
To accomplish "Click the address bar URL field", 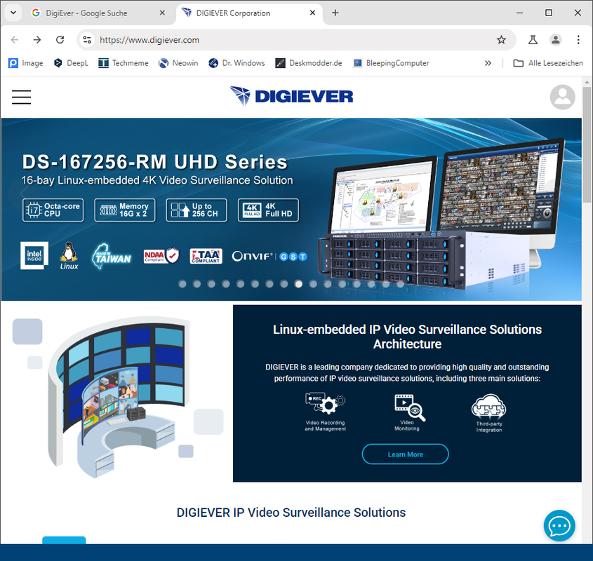I will [295, 40].
